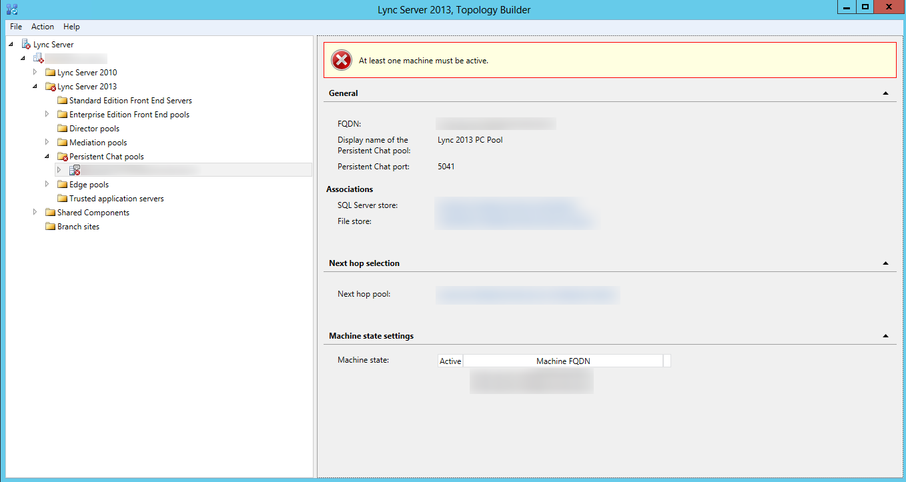Collapse the Next hop selection section
The height and width of the screenshot is (482, 906).
pyautogui.click(x=885, y=263)
